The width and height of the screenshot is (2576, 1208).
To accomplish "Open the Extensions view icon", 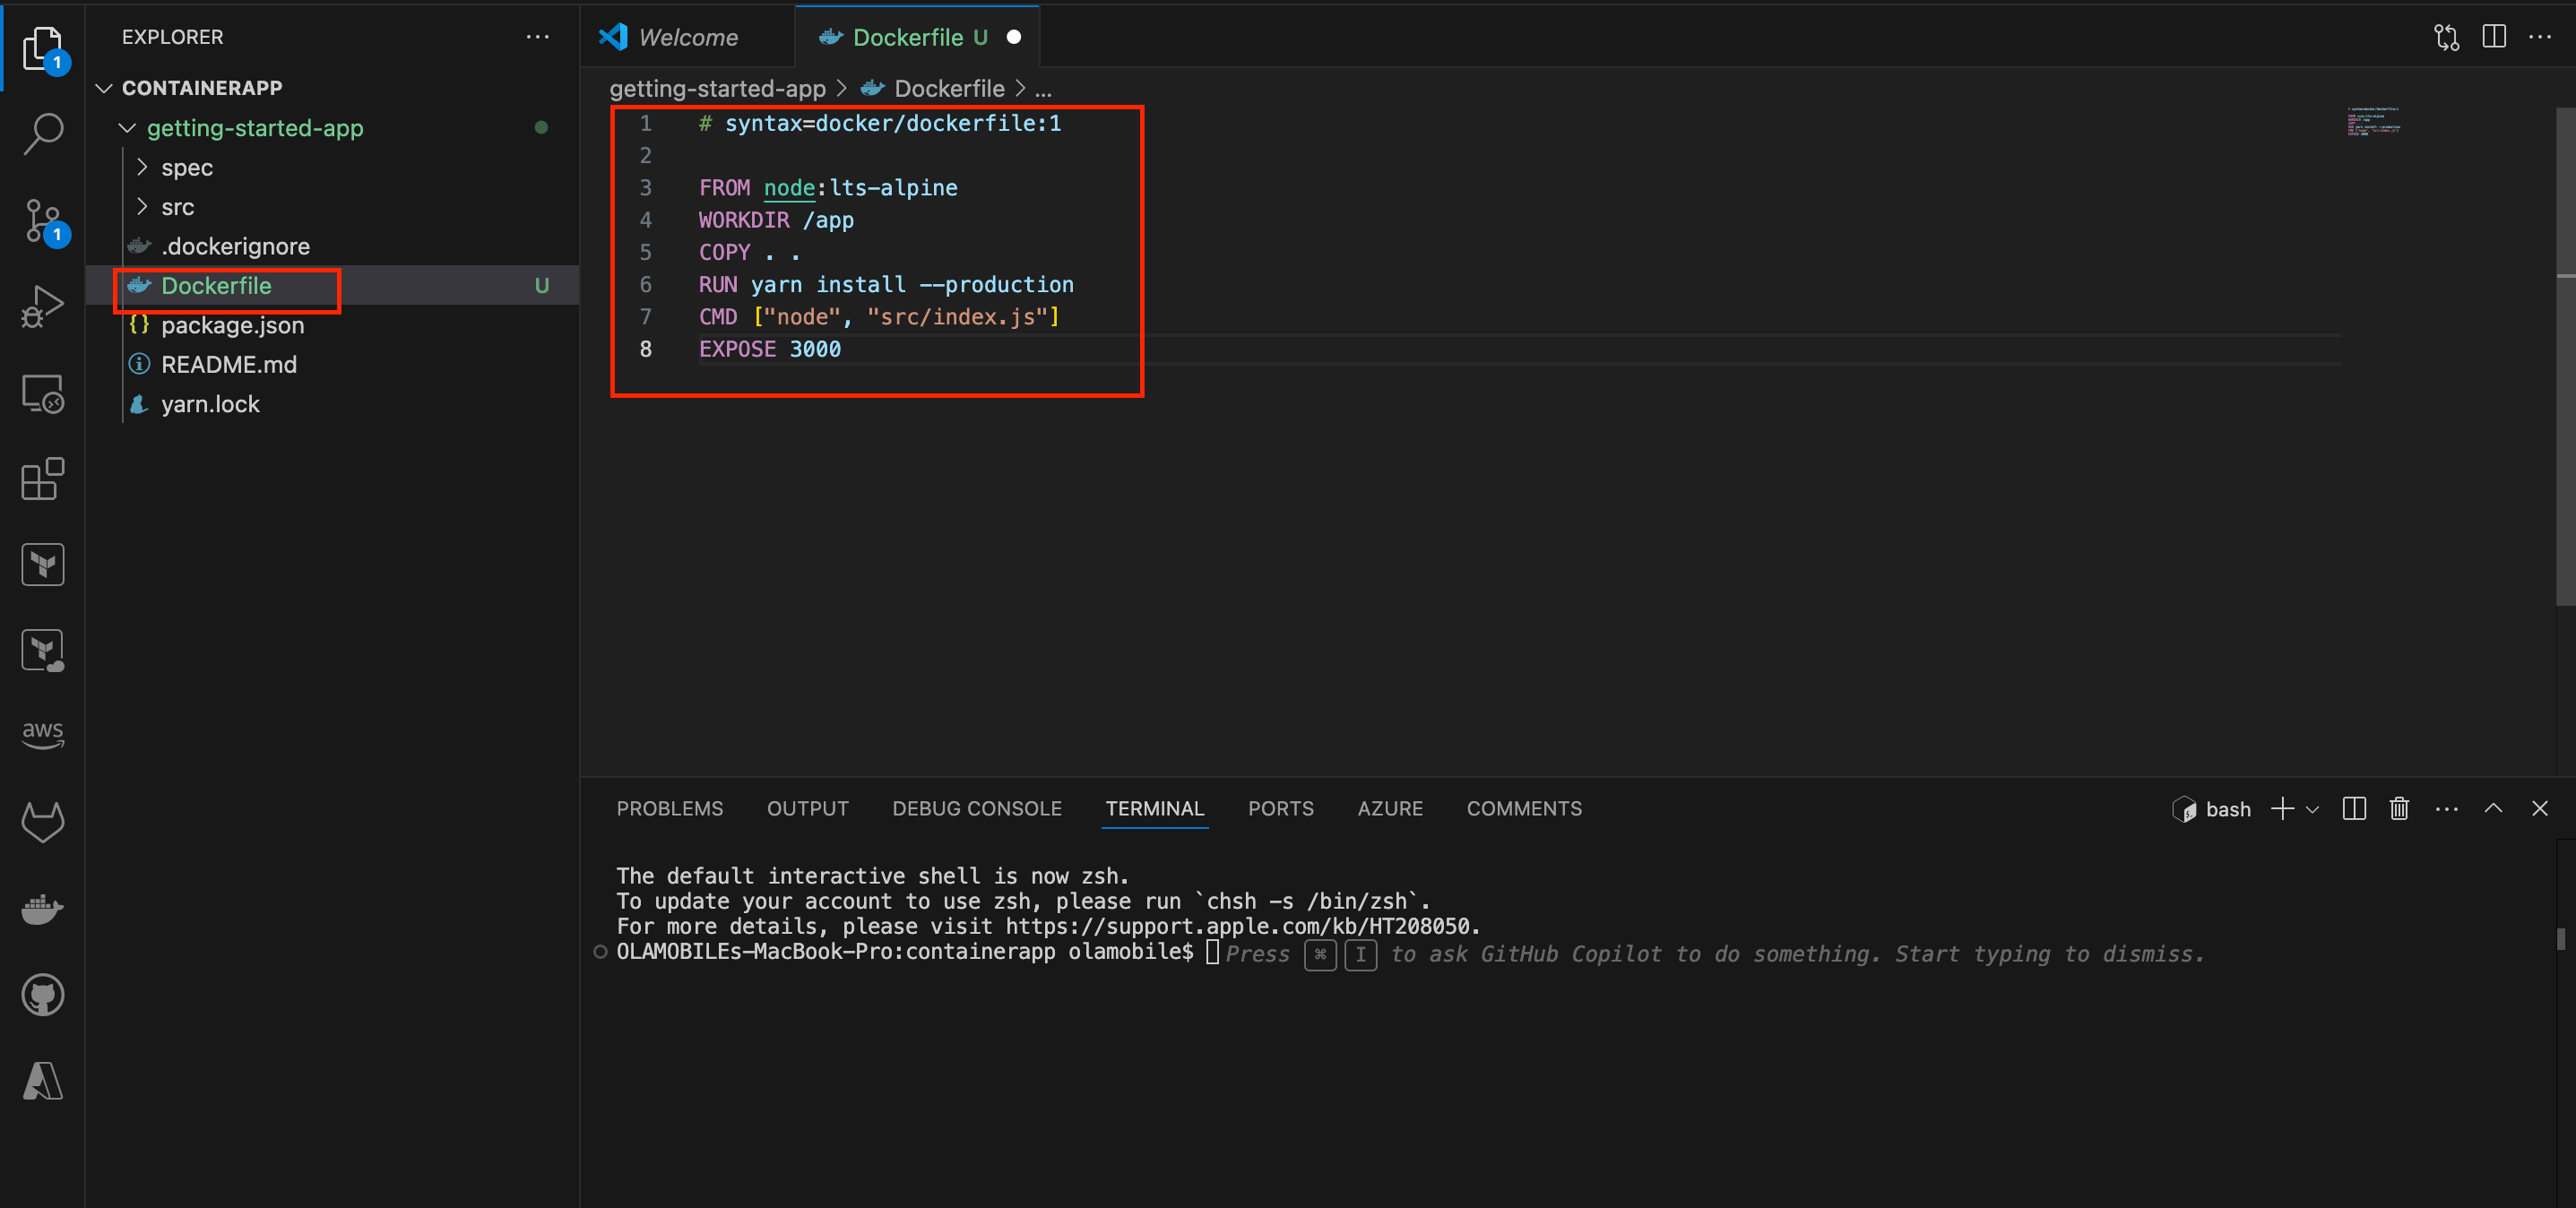I will tap(43, 479).
